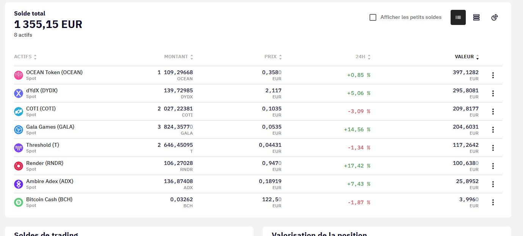Click the Gala Games coin icon
This screenshot has width=523, height=236.
click(19, 130)
